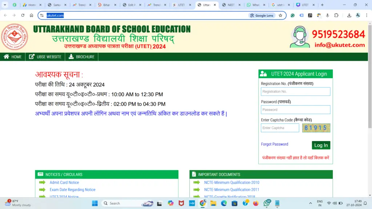
Task: Open Chrome from the taskbar
Action: tap(203, 203)
